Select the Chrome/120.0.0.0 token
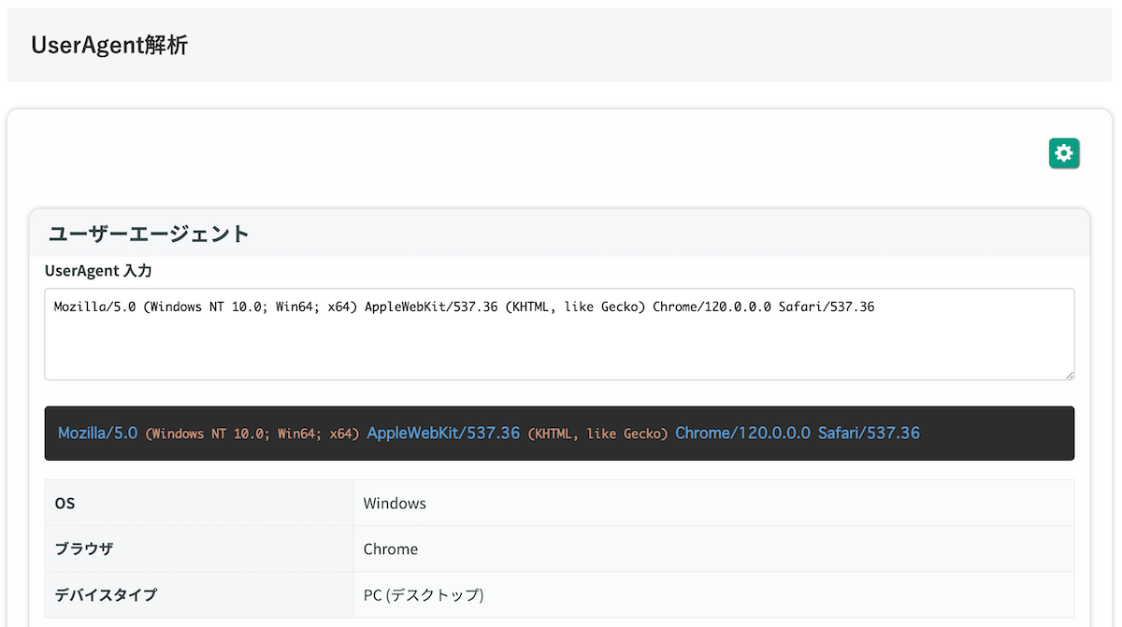 click(742, 433)
